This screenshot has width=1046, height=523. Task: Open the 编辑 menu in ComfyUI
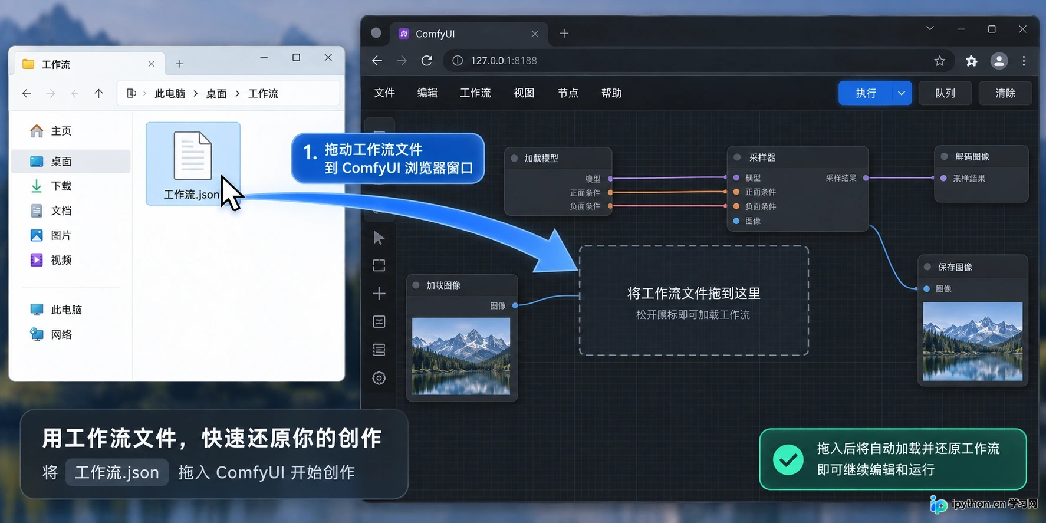tap(427, 93)
